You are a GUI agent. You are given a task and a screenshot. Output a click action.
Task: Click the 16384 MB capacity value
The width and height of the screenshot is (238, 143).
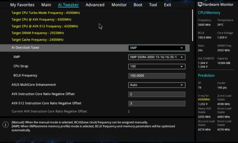pyautogui.click(x=224, y=63)
